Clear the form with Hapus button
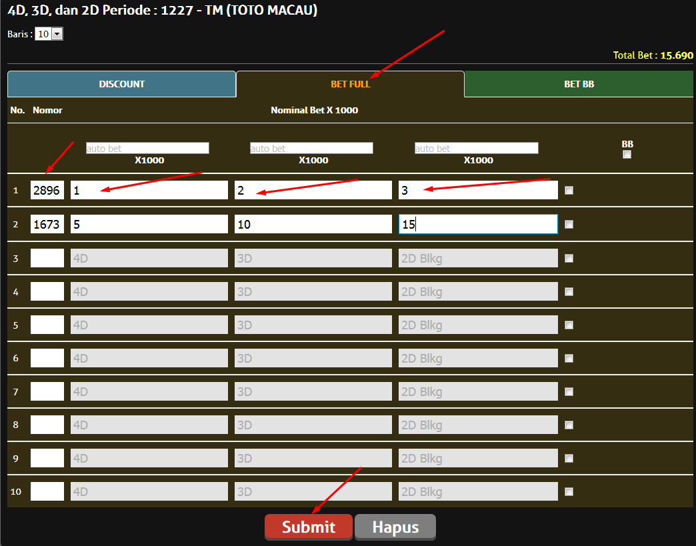 [x=395, y=527]
